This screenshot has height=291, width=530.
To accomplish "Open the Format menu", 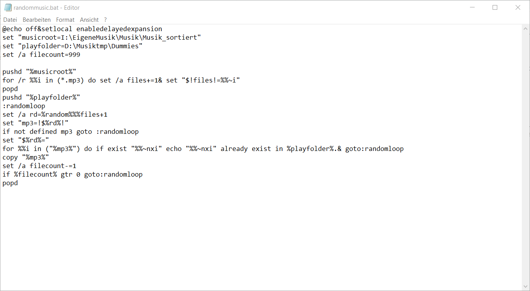I will click(65, 19).
